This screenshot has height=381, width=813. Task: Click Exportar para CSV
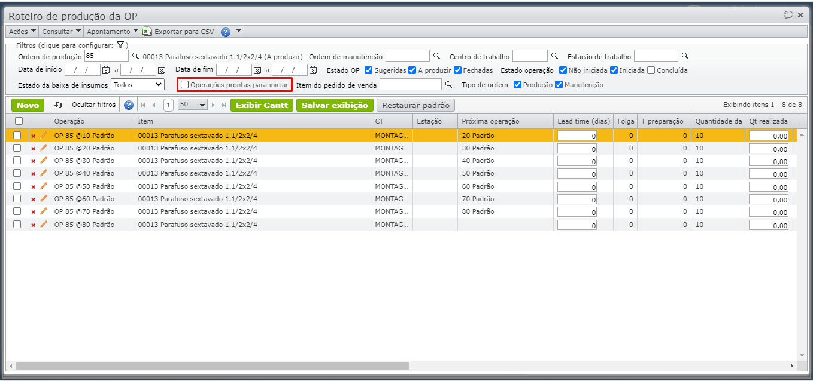[x=178, y=32]
